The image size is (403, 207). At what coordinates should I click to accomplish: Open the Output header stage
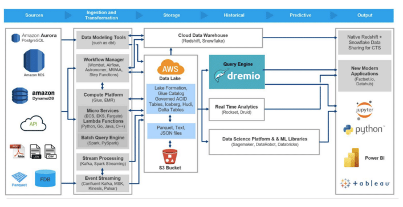coord(365,15)
